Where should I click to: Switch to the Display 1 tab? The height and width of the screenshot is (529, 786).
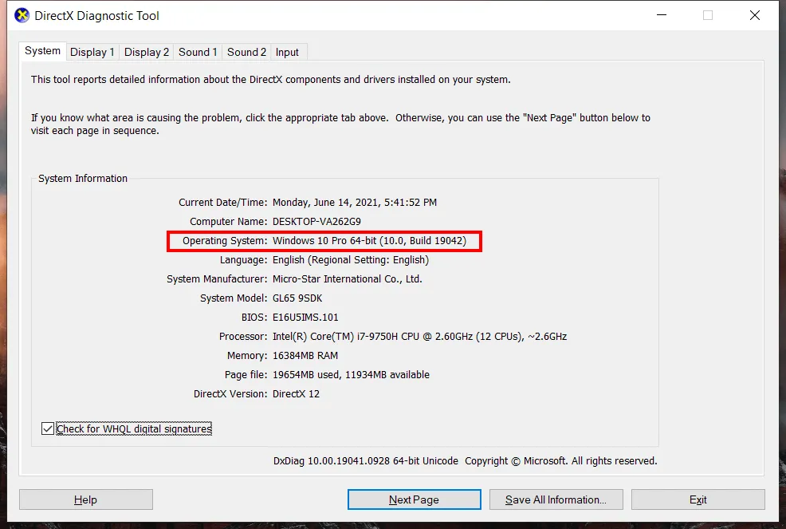pyautogui.click(x=92, y=51)
